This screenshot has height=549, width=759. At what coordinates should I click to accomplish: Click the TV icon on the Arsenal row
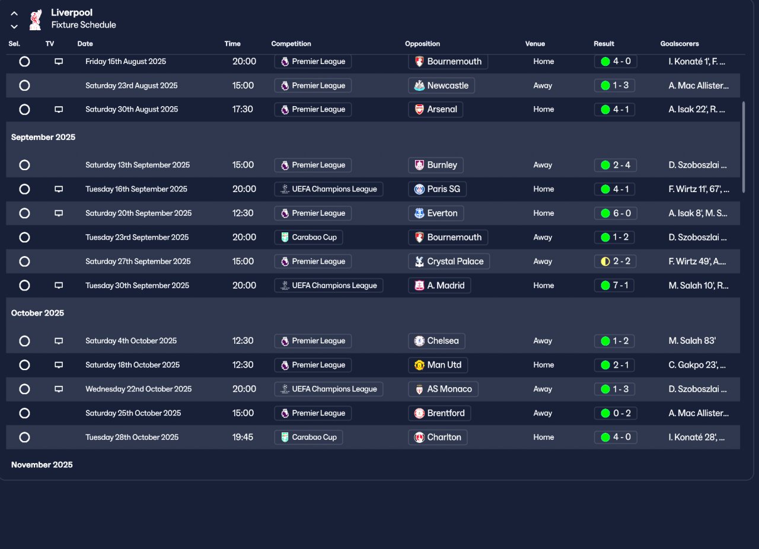pos(59,110)
